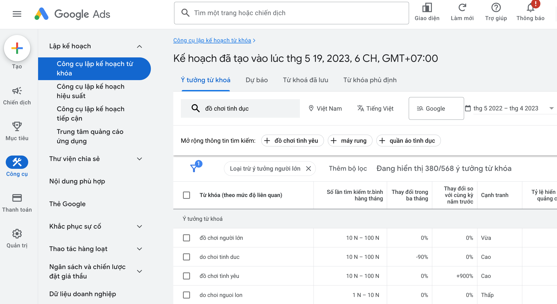Open Từ khóa phủ định tab
The height and width of the screenshot is (304, 557).
tap(370, 80)
